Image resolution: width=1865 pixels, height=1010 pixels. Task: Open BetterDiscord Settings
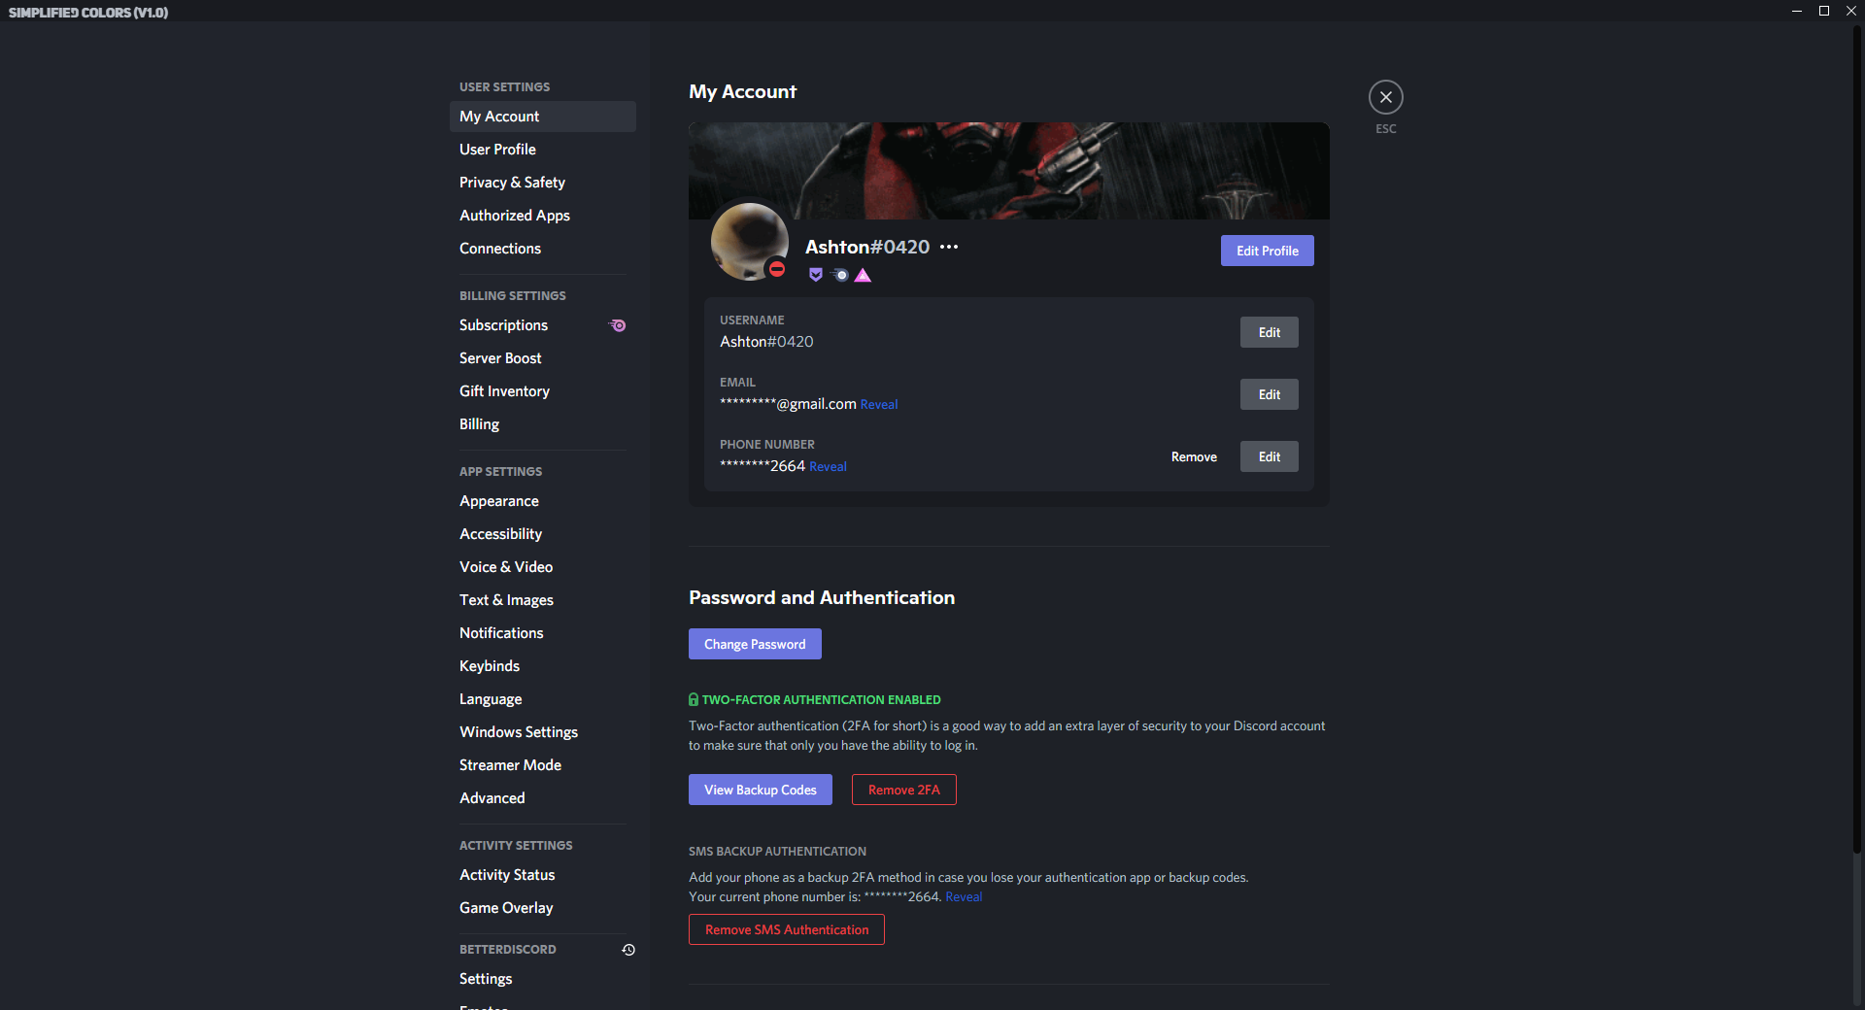coord(485,979)
